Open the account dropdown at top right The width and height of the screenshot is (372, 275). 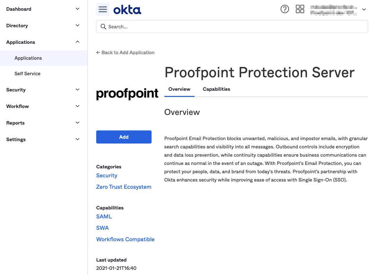[x=364, y=9]
